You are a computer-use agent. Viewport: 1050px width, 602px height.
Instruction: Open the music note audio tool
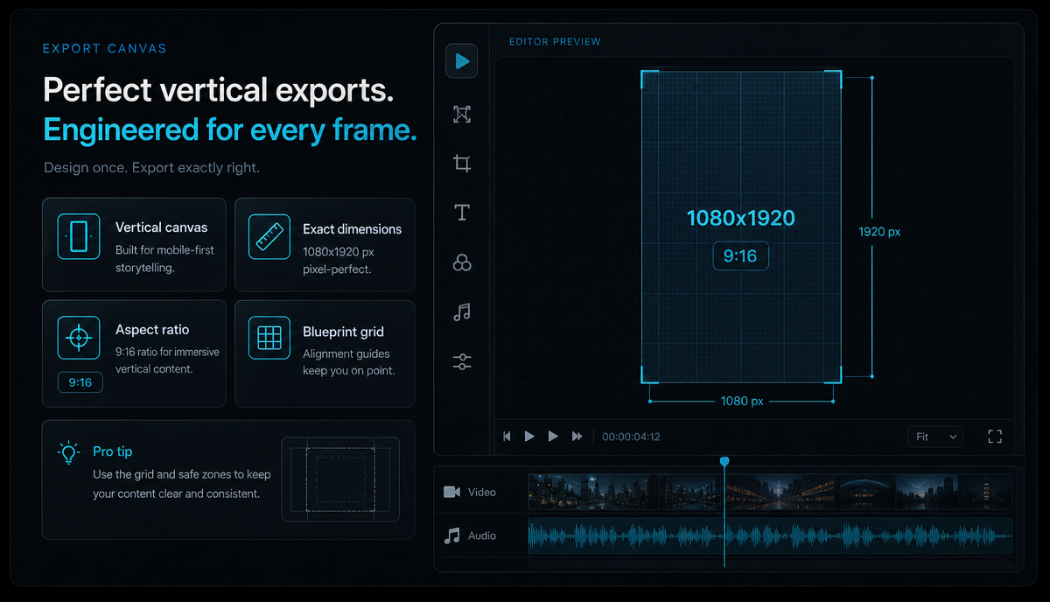coord(462,311)
